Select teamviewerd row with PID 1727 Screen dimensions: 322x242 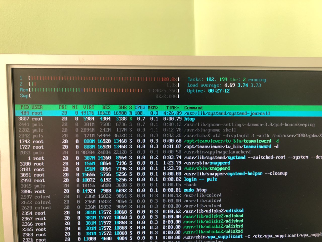point(169,147)
